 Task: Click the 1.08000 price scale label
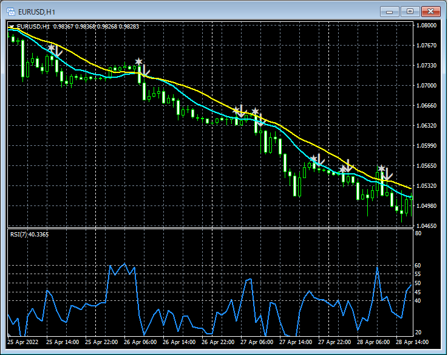tap(427, 25)
